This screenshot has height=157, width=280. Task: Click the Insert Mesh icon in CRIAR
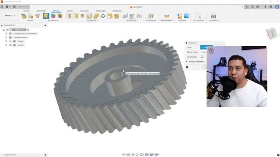(24, 16)
